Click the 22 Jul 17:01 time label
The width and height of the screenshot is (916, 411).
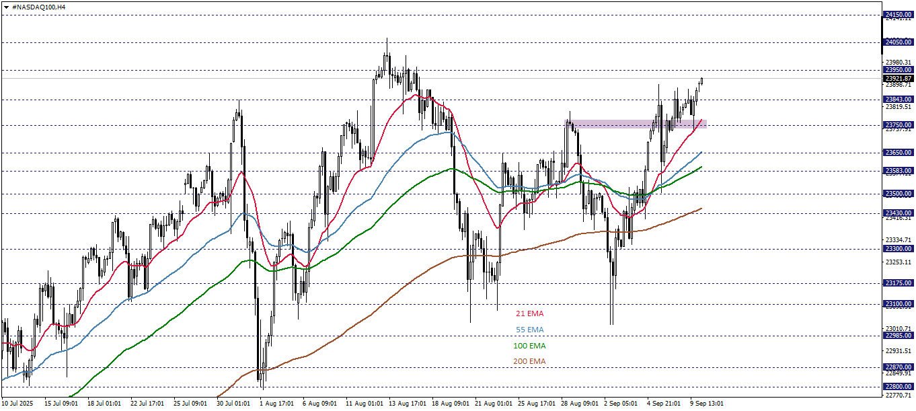point(147,404)
